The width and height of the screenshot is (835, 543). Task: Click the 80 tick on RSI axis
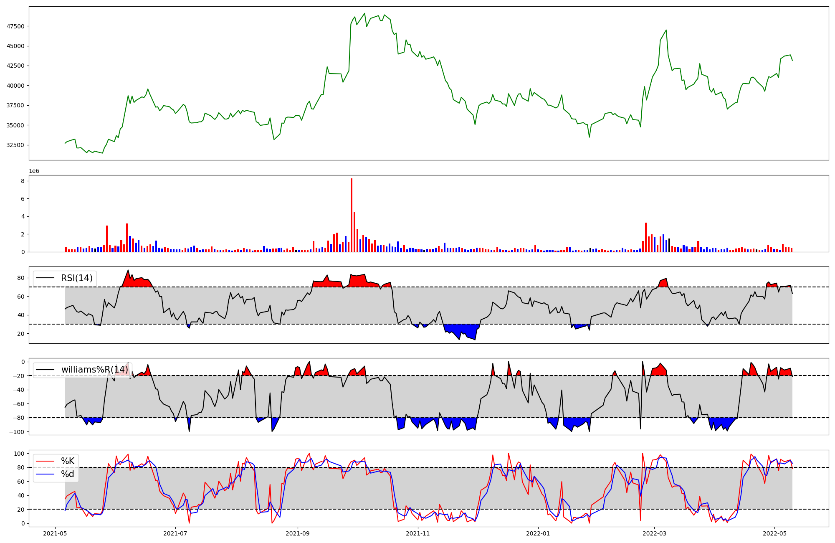21,278
